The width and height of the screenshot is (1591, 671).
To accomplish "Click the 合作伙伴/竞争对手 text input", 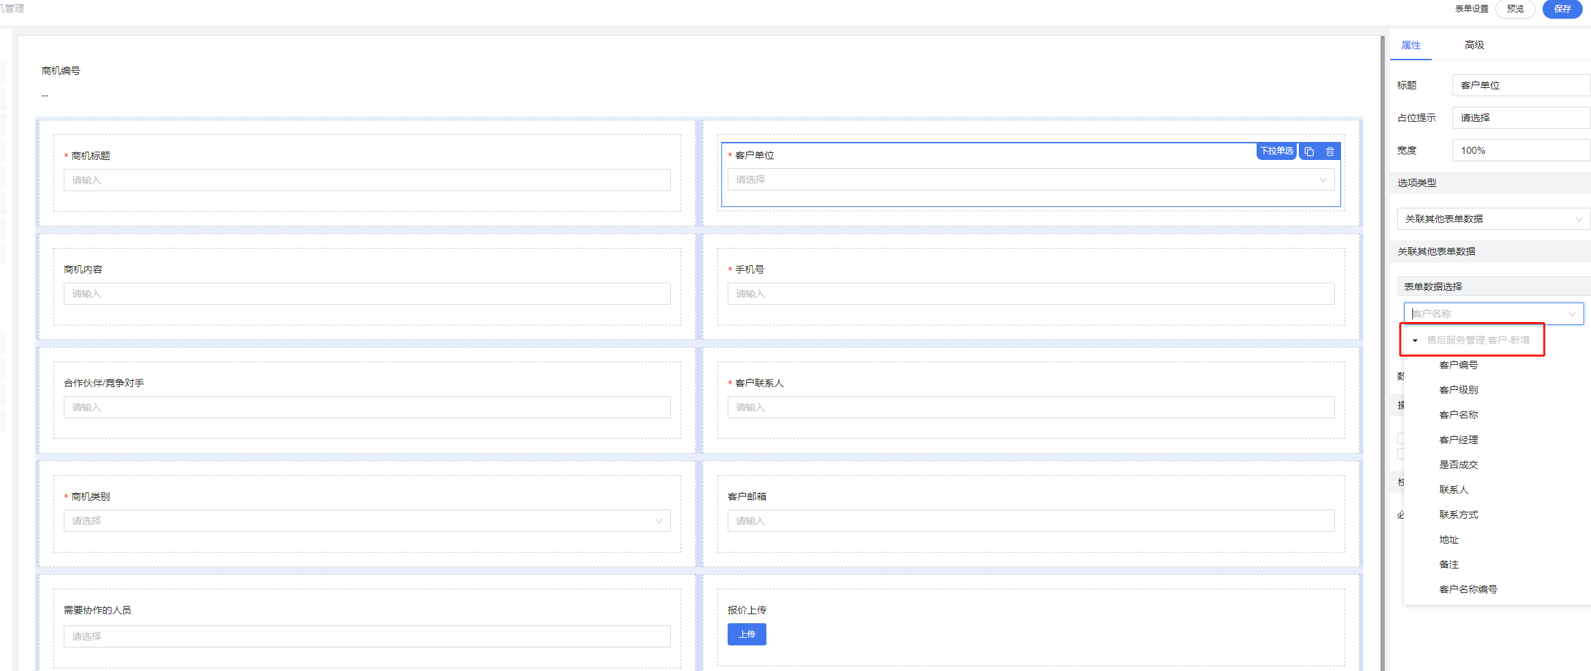I will click(x=367, y=407).
